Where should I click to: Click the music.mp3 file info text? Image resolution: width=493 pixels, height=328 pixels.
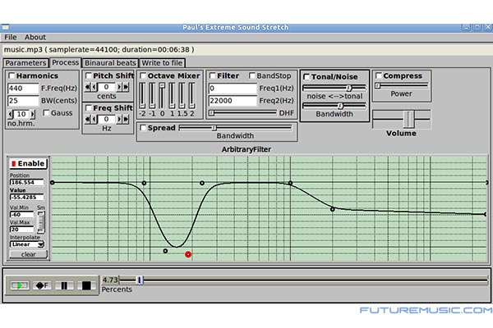click(99, 49)
